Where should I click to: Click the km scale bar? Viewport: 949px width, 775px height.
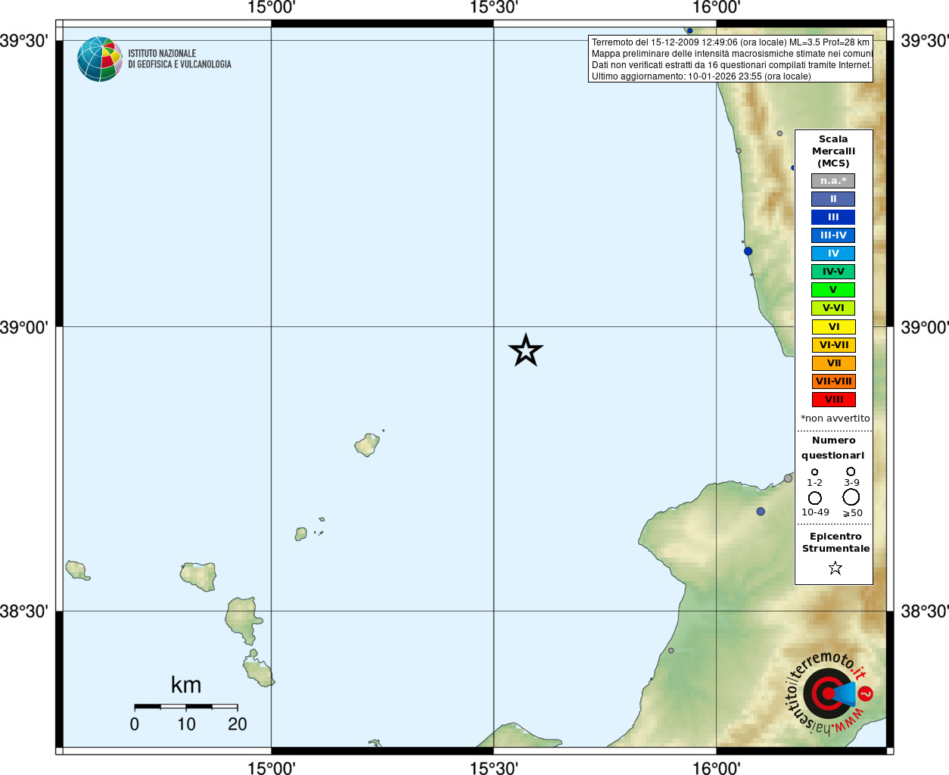[186, 707]
